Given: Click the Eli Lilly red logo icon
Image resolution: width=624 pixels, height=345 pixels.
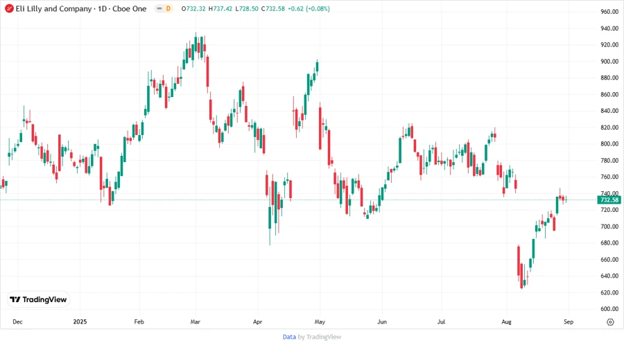Looking at the screenshot, I should click(x=9, y=9).
